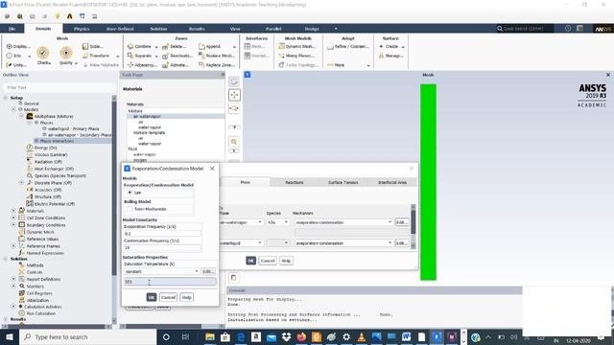Open Dynamic Mesh from Mesh Models group
The image size is (614, 345).
point(296,46)
